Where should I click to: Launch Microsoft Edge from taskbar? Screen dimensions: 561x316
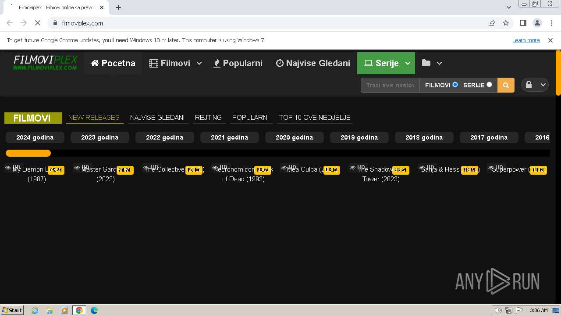point(94,310)
